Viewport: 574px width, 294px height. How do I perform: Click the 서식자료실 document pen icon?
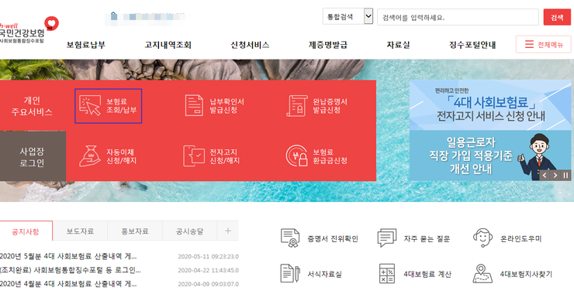click(290, 273)
